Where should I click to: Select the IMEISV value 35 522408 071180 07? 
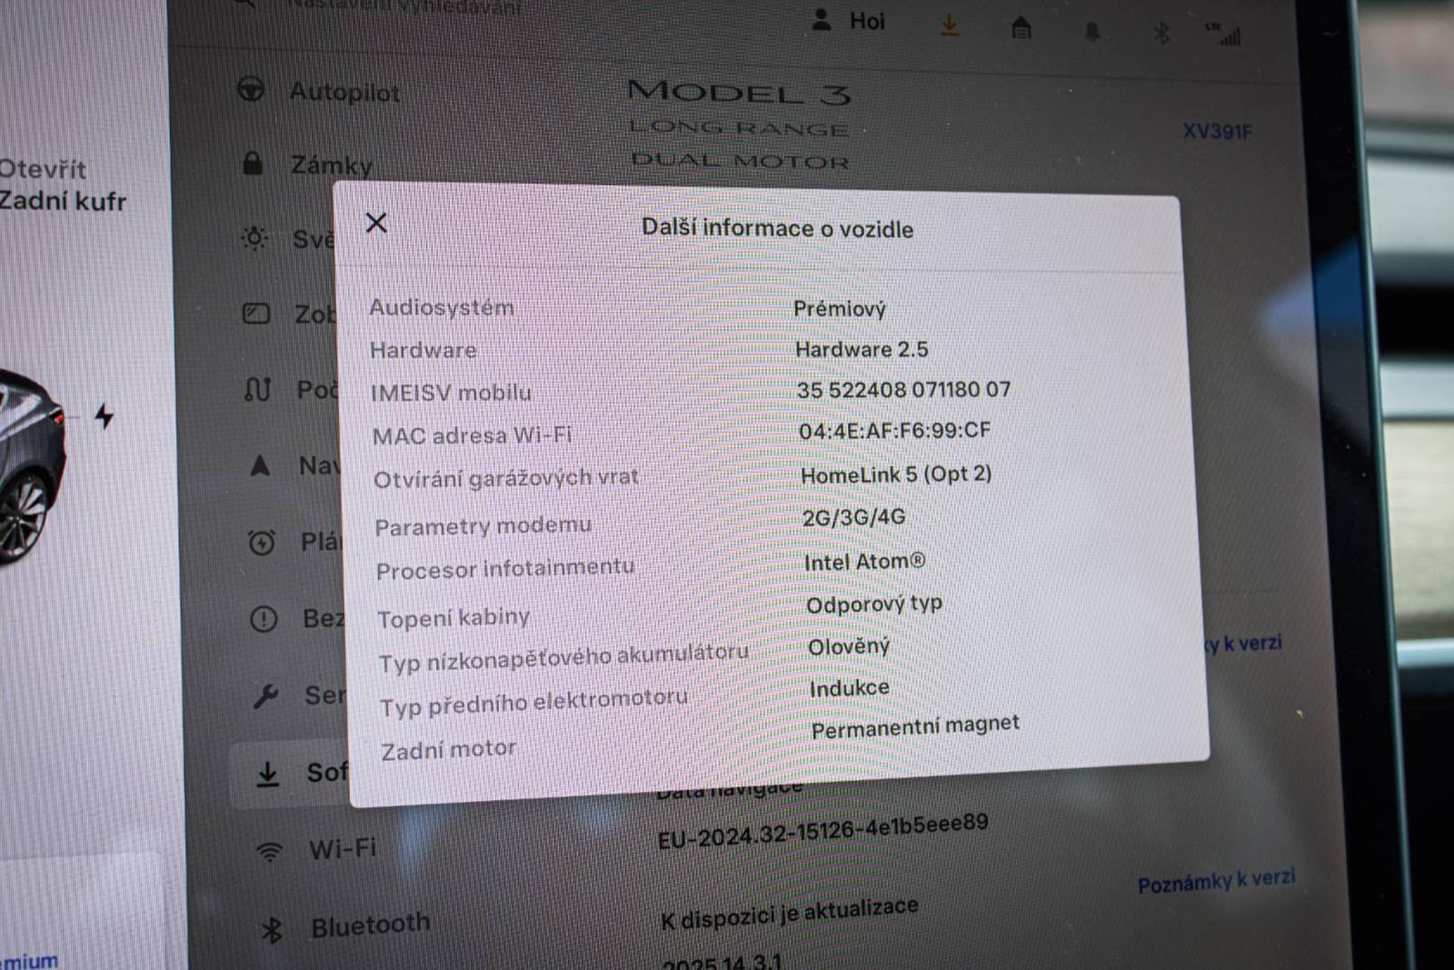coord(903,390)
